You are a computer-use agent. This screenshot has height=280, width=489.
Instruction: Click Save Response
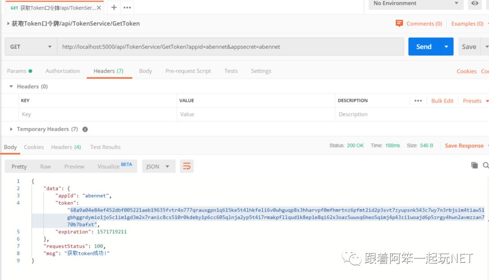pos(464,146)
